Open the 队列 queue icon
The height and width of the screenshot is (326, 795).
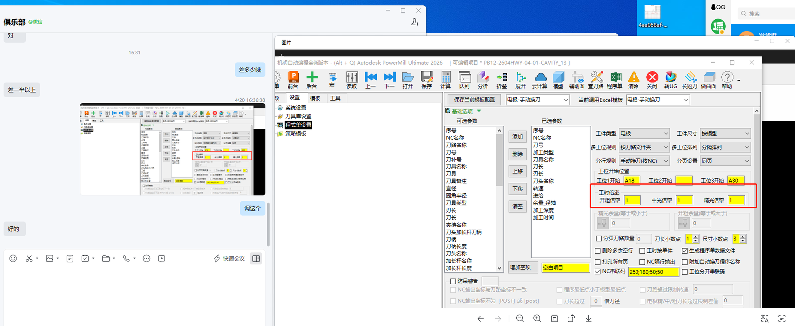465,80
